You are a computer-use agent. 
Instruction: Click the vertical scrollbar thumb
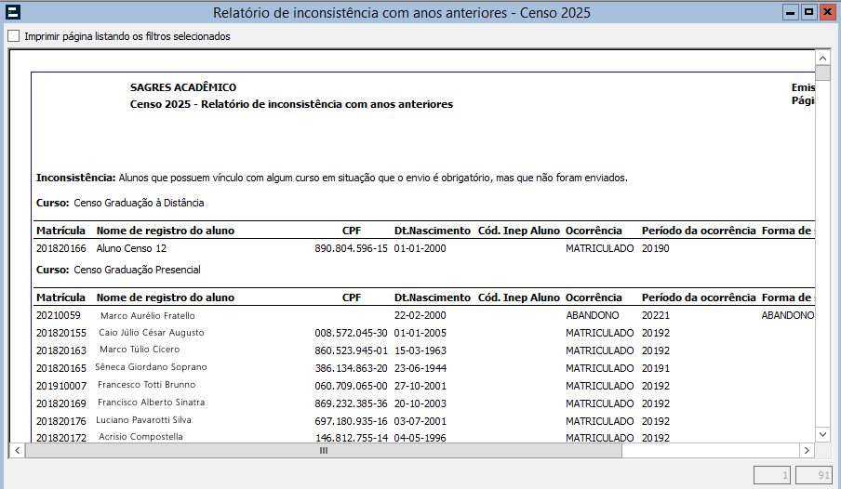pos(822,73)
